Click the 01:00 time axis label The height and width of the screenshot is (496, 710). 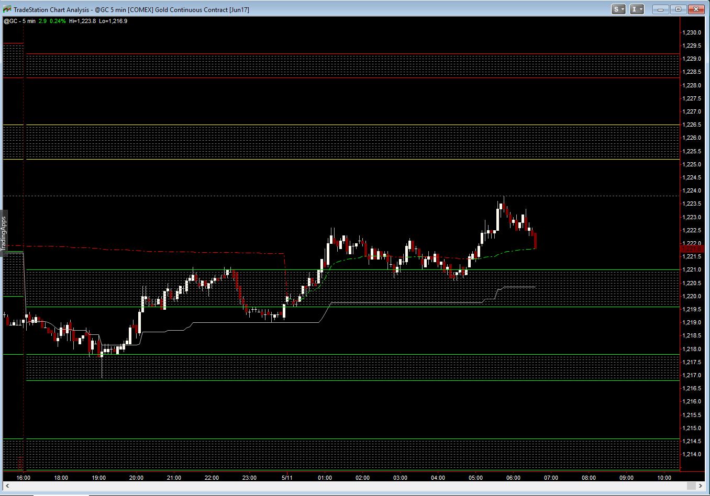[325, 478]
